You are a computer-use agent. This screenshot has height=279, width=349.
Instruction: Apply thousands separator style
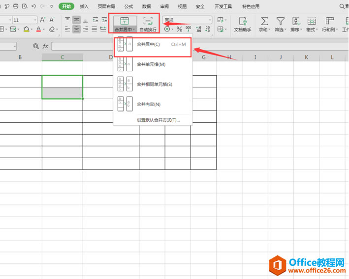click(189, 29)
